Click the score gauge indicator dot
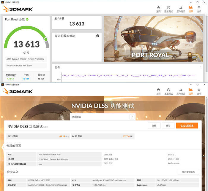The width and height of the screenshot is (208, 191). coord(46,39)
